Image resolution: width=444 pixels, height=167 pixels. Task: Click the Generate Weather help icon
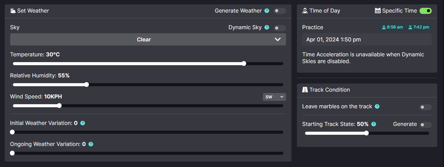click(267, 11)
